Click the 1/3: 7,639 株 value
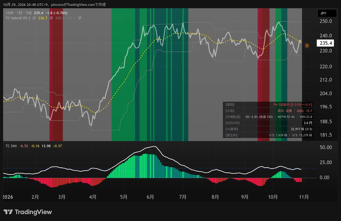Viewport: 341px width, 221px height. point(278,135)
